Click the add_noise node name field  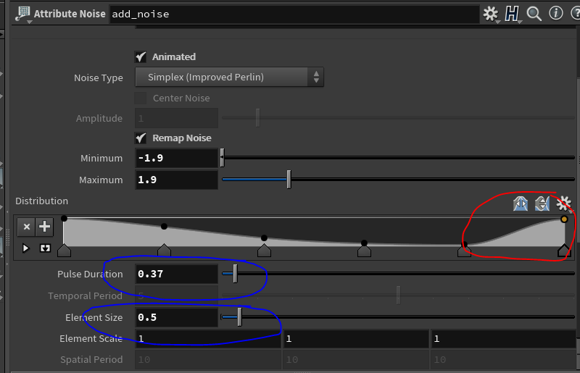[x=293, y=14]
